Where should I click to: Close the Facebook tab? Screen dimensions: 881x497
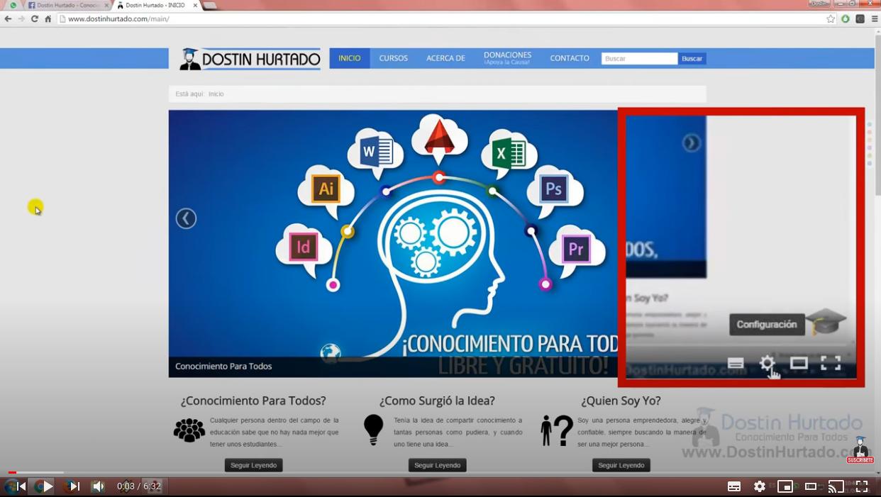107,6
